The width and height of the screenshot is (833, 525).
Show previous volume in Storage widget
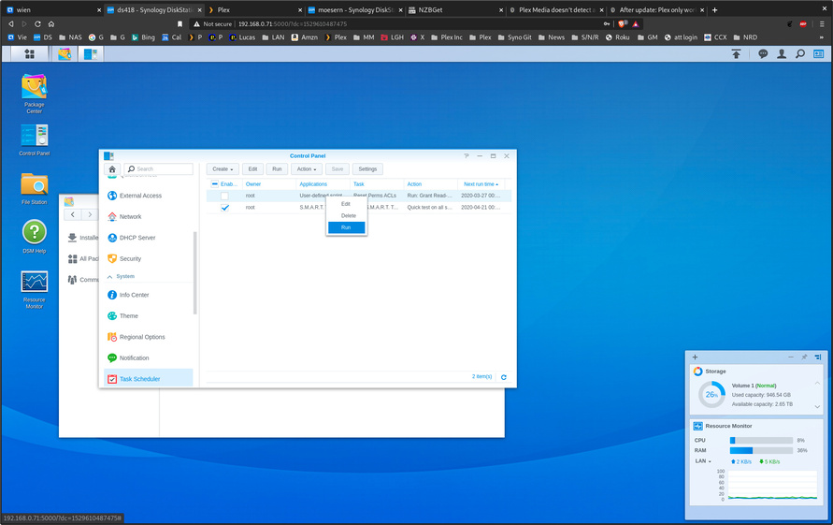(x=817, y=383)
